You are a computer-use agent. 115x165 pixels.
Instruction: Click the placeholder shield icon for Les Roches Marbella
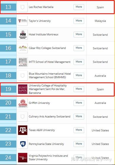pyautogui.click(x=23, y=7)
